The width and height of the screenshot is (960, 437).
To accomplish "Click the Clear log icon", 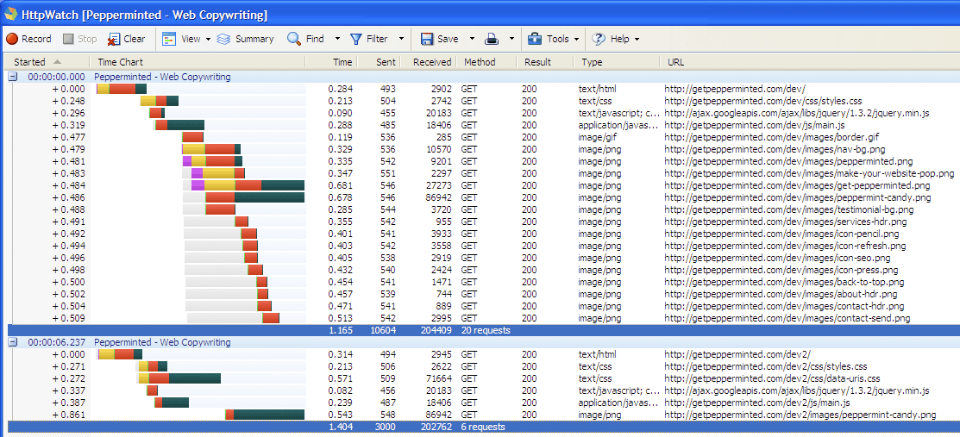I will (114, 39).
